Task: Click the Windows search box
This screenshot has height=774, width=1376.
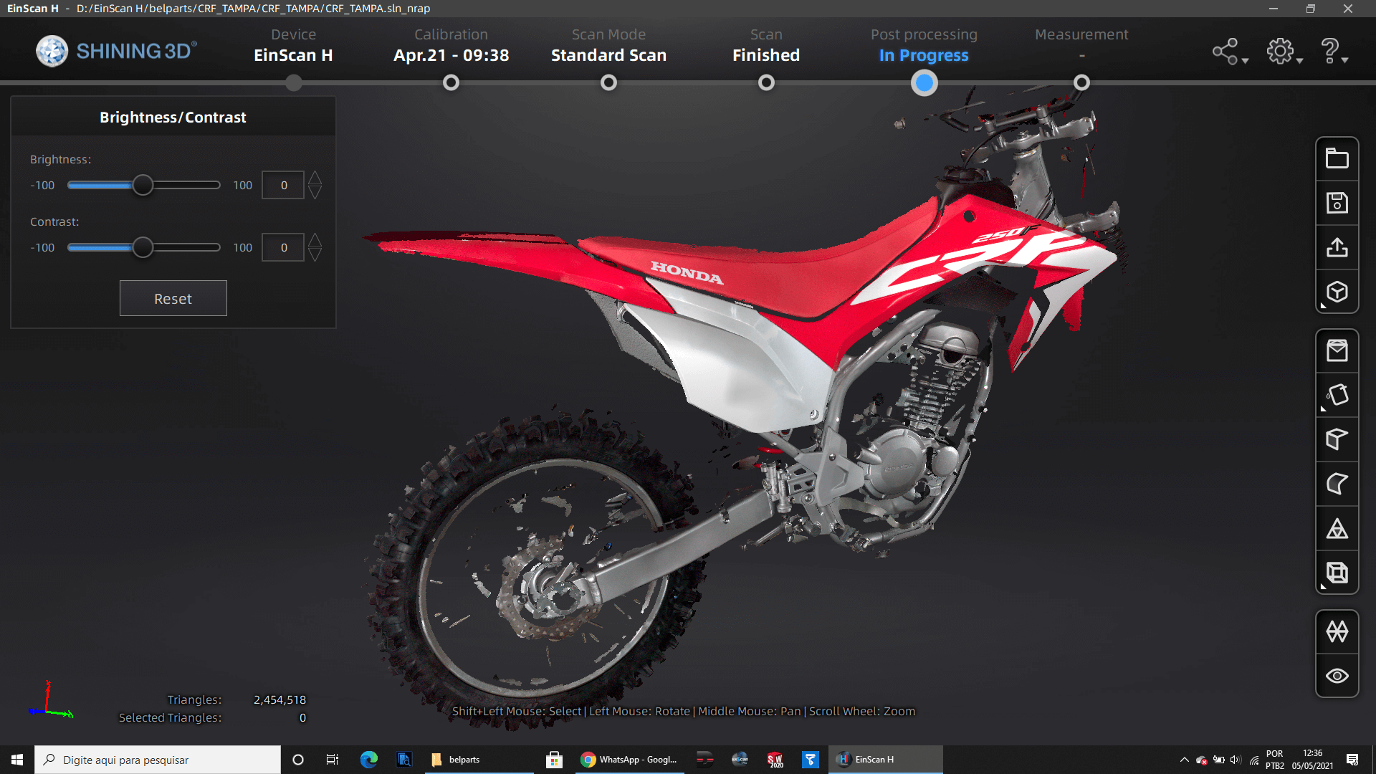Action: pyautogui.click(x=158, y=760)
